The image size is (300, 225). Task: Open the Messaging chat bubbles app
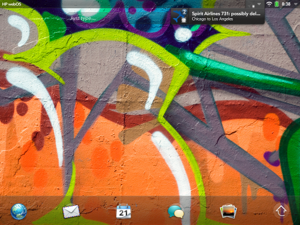[x=176, y=212]
